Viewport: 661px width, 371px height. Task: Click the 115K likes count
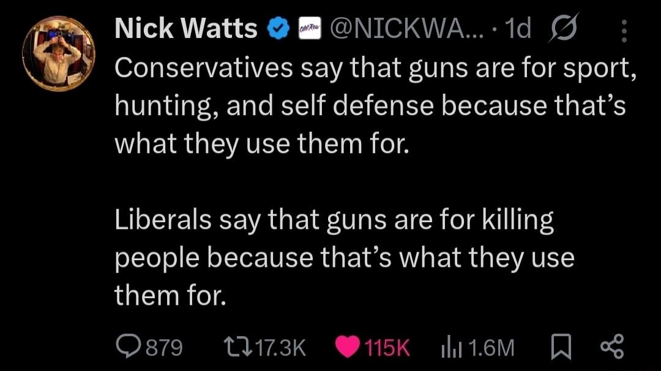point(387,348)
